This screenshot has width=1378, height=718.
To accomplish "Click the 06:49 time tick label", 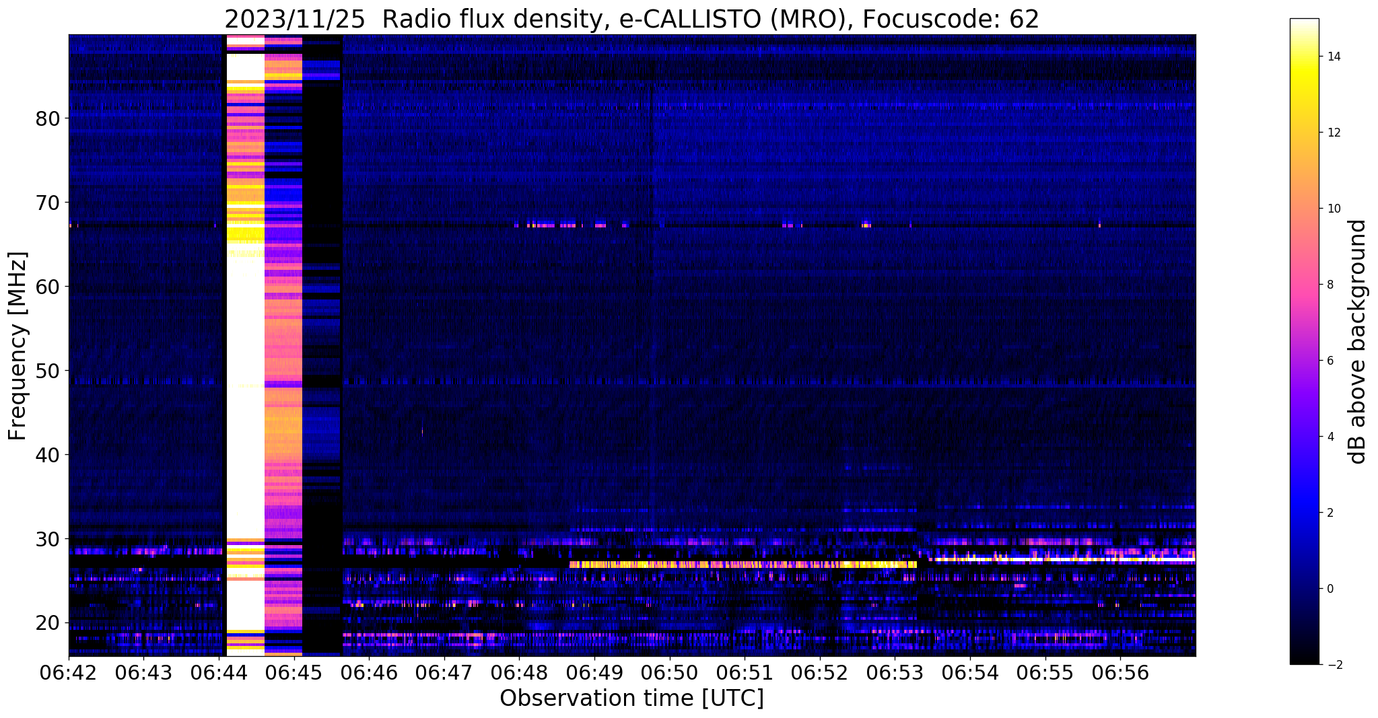I will tap(594, 672).
